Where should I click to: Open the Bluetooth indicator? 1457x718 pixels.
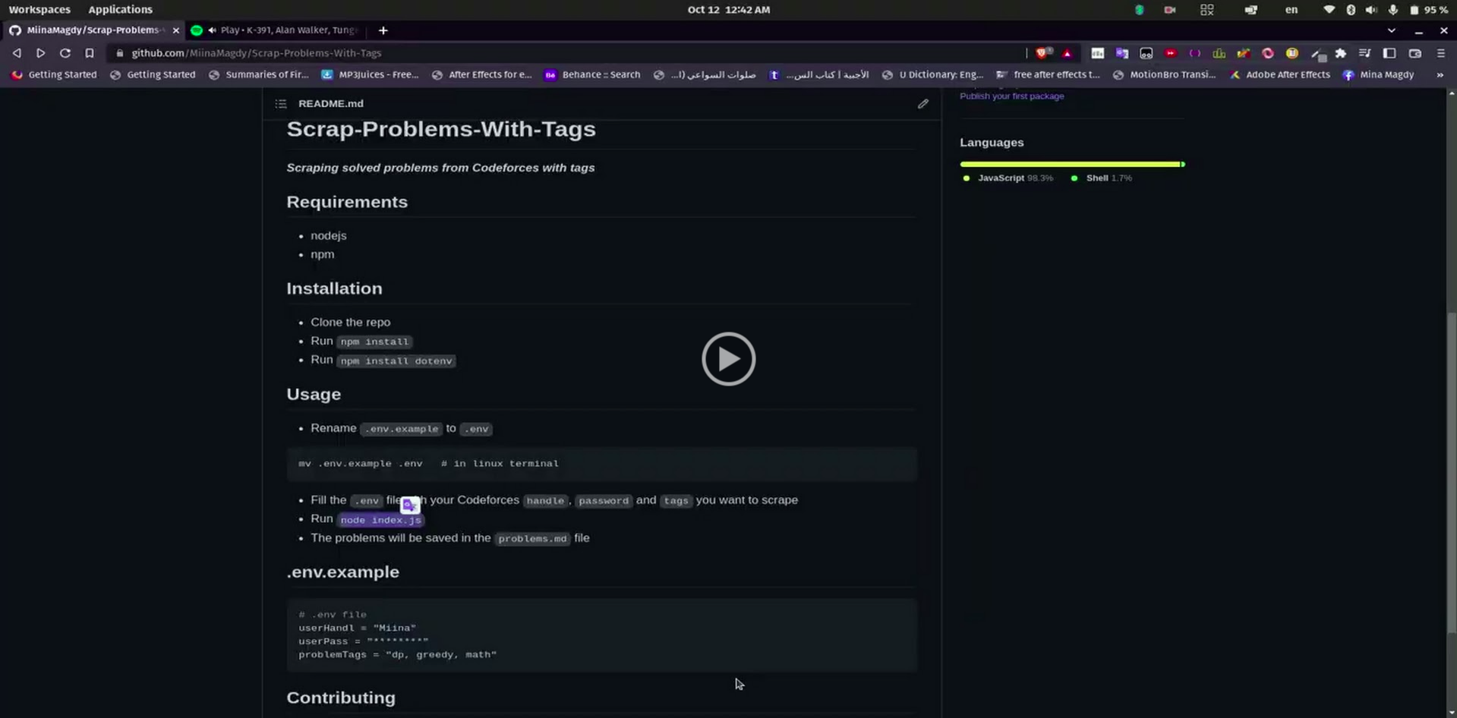[x=1351, y=10]
